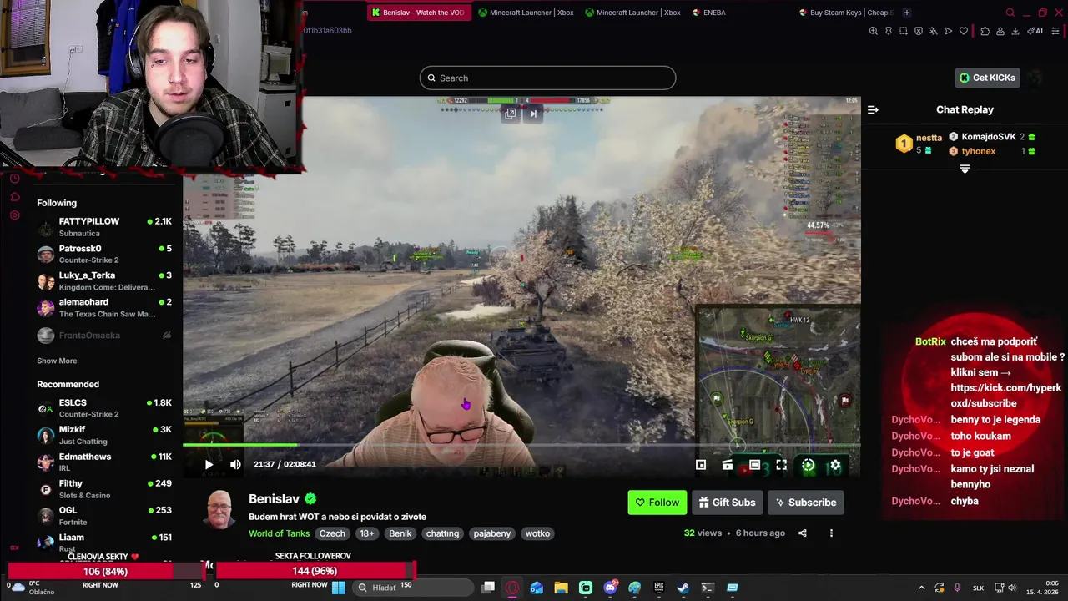Click the Search input field
Screen dimensions: 1068x601
pos(547,78)
